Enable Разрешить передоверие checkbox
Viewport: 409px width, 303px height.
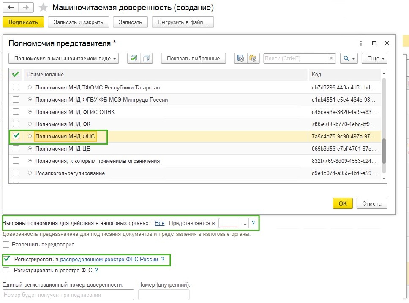[6, 245]
